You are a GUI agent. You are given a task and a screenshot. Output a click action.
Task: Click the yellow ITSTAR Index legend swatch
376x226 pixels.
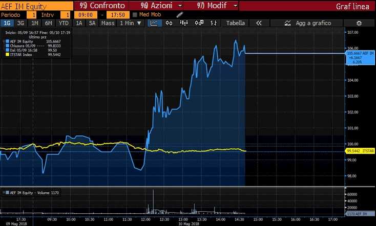[x=8, y=55]
